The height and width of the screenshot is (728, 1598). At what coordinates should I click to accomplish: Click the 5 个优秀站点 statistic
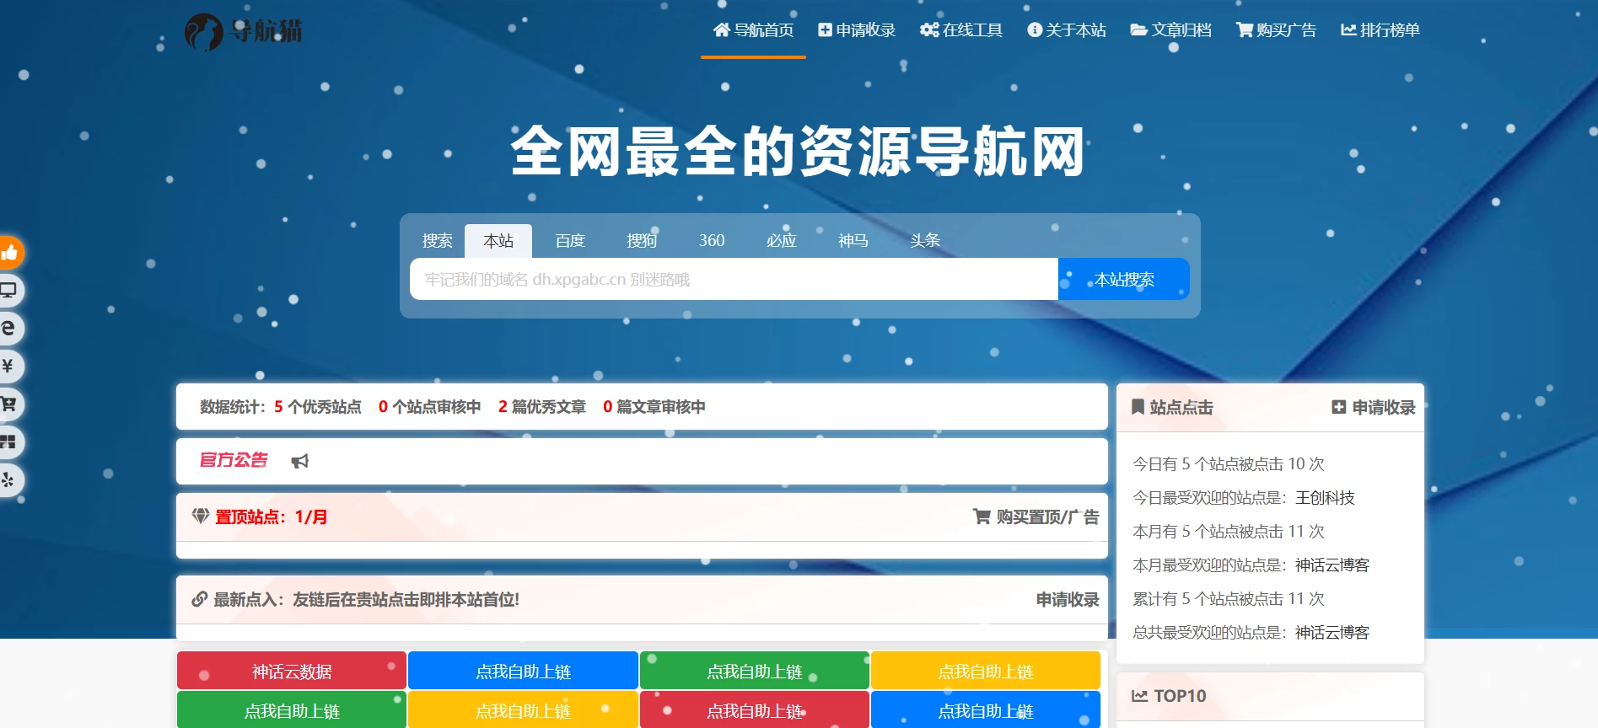tap(318, 407)
